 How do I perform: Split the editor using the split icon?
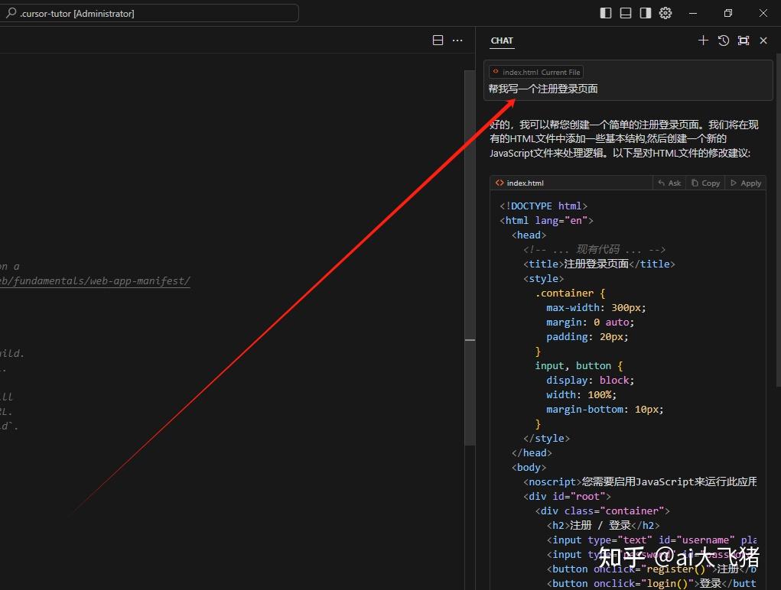coord(437,40)
